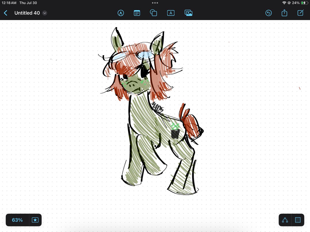The width and height of the screenshot is (310, 232).
Task: Open the connector lines toggle
Action: point(285,220)
